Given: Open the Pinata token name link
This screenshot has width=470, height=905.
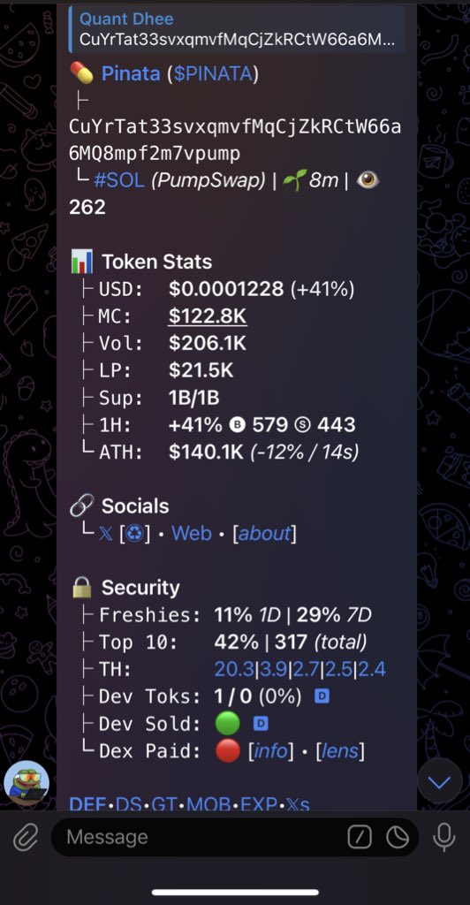Looking at the screenshot, I should (x=131, y=73).
